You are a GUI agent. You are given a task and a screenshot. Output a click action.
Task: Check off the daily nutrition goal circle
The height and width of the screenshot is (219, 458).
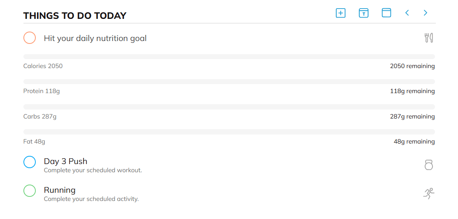30,38
